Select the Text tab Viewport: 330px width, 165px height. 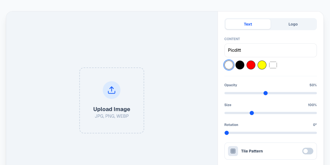tap(248, 24)
